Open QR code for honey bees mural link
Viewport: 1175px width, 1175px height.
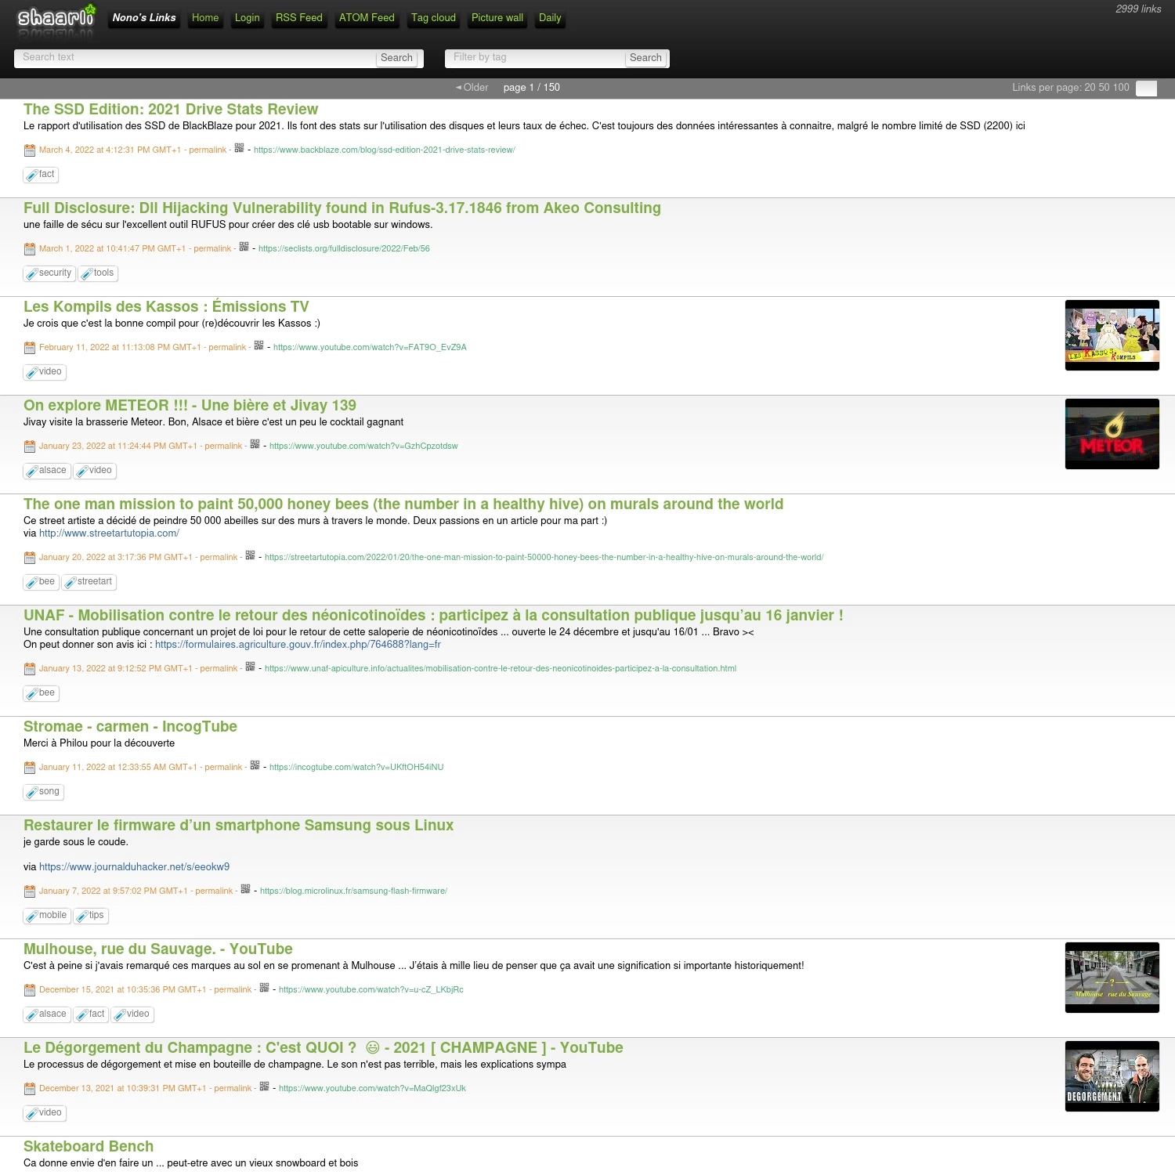(250, 555)
